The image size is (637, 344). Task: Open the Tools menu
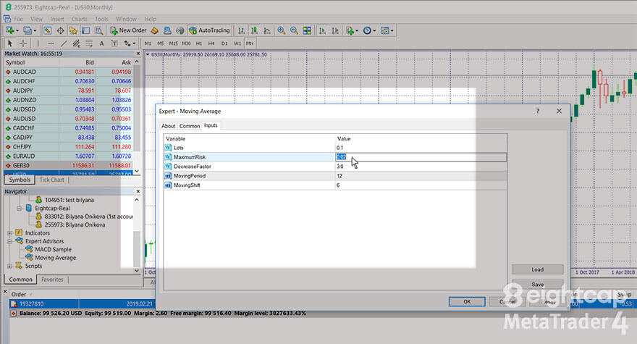101,19
